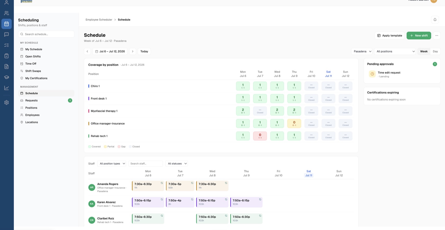Screen dimensions: 445x230
Task: Click the Sat Jul 11 coverage column header
Action: [328, 74]
